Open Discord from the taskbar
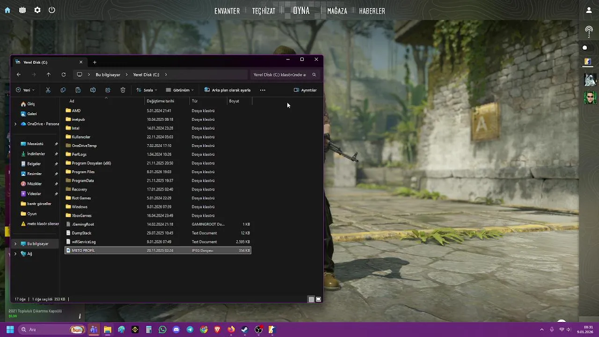Image resolution: width=599 pixels, height=337 pixels. (176, 330)
